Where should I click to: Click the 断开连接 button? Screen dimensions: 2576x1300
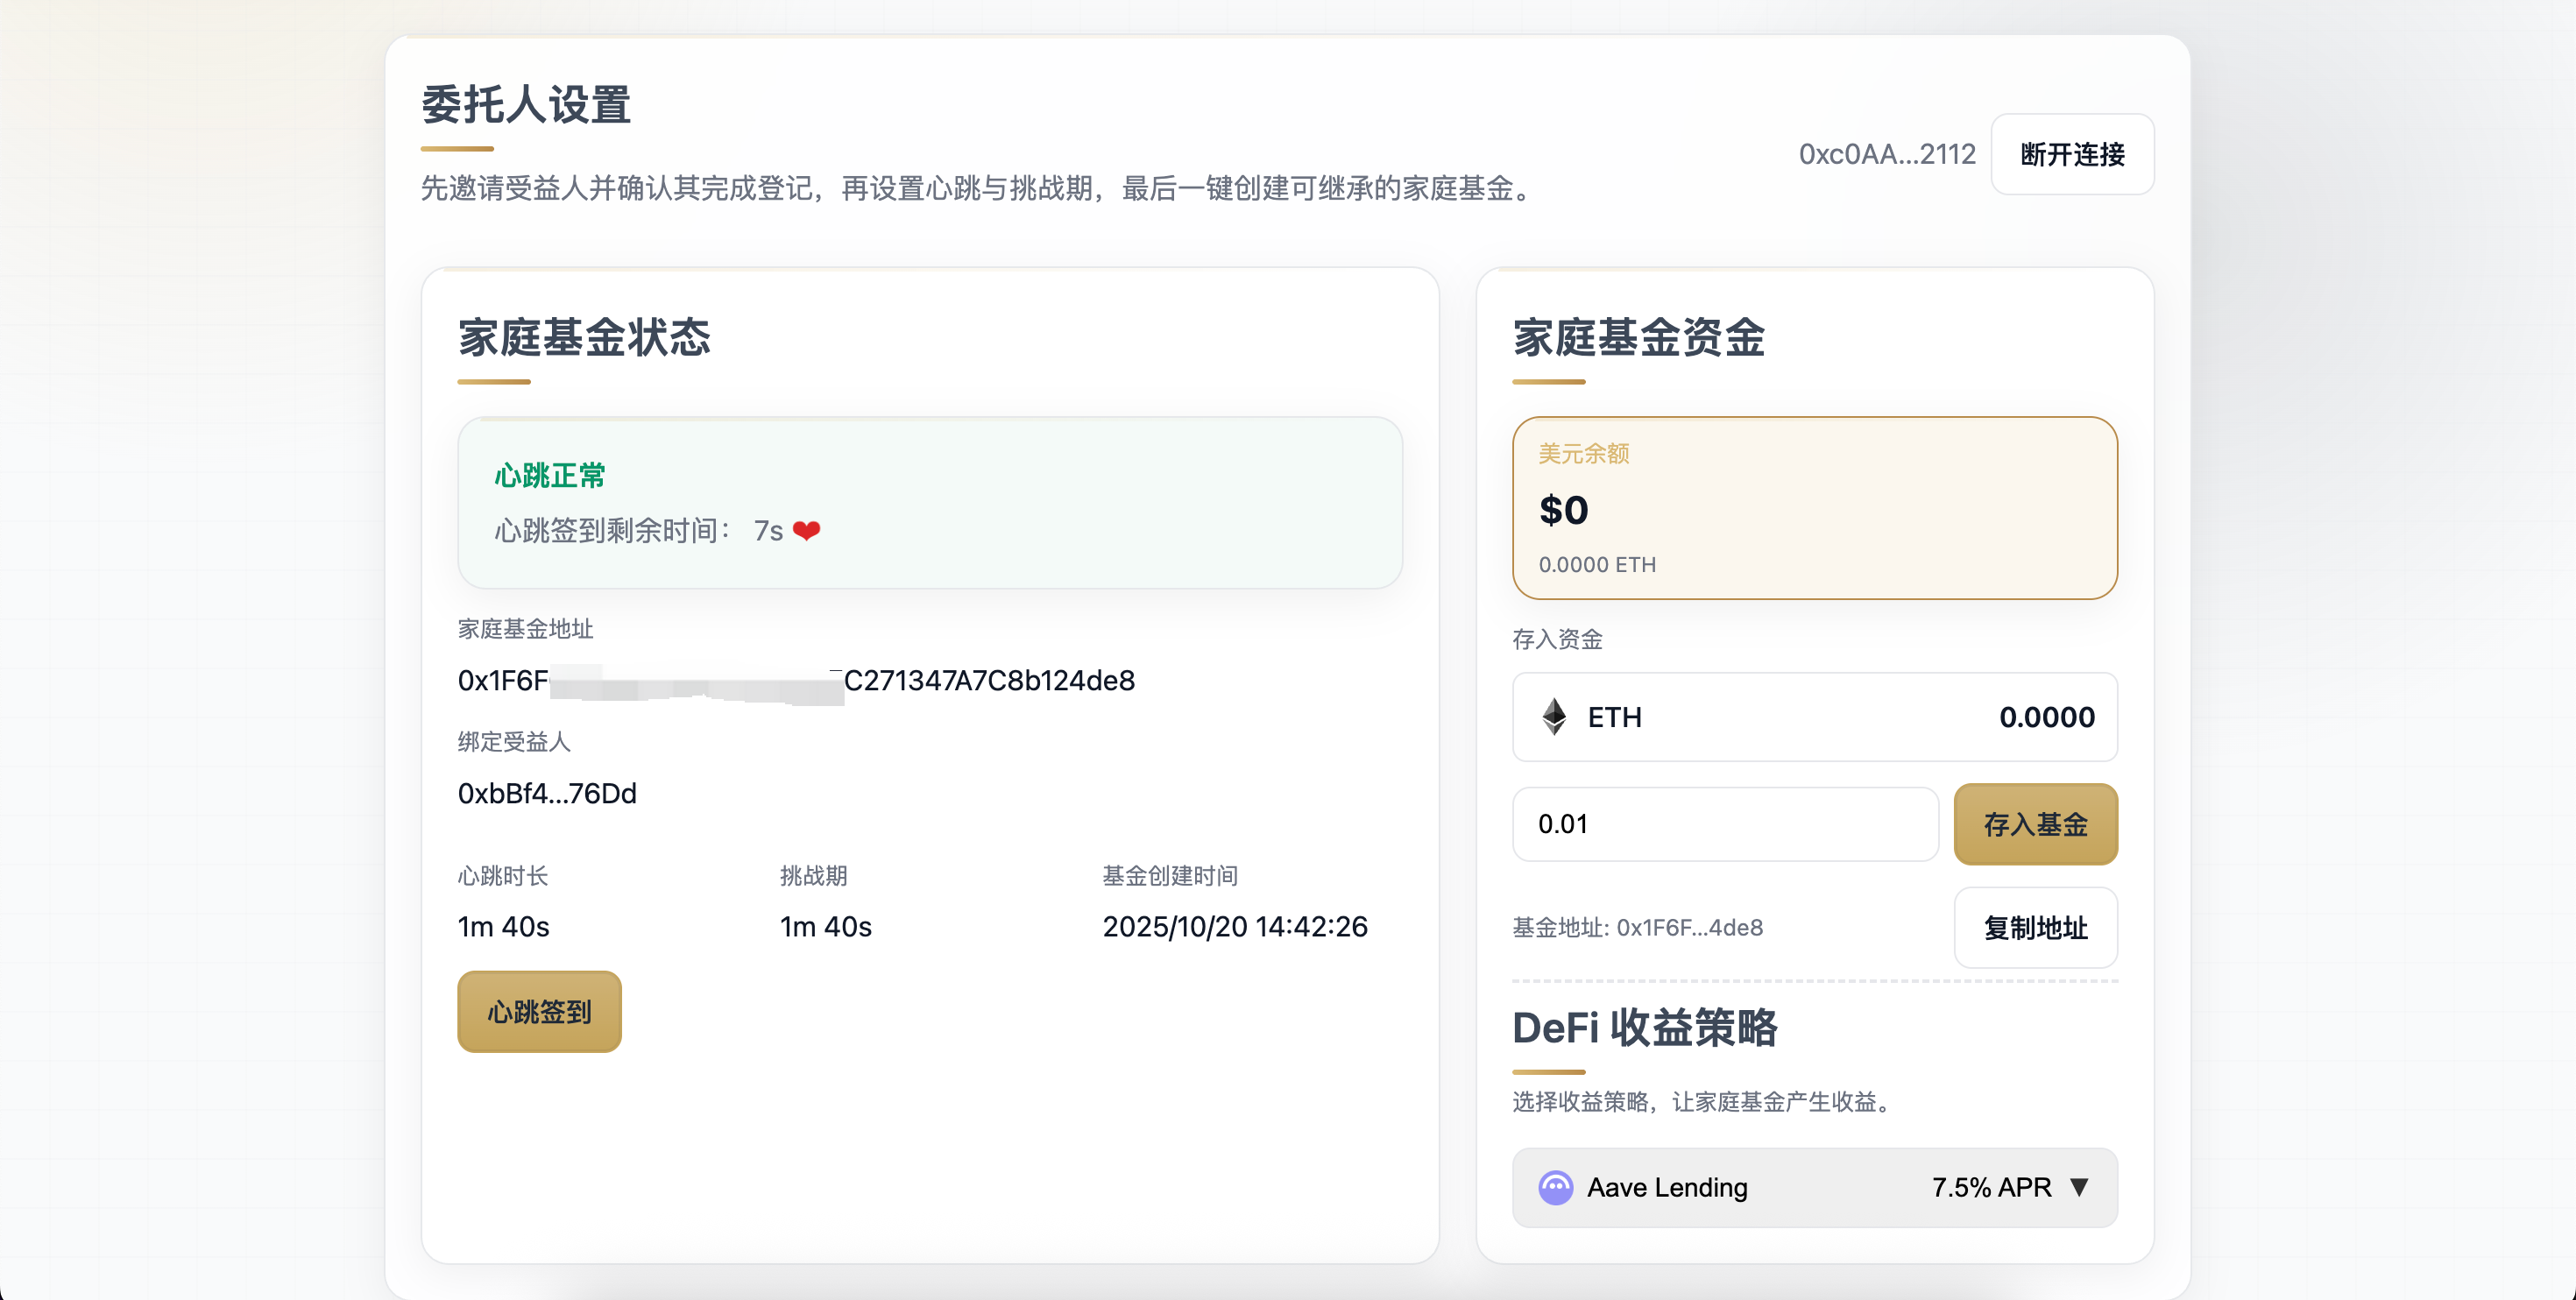click(x=2072, y=154)
